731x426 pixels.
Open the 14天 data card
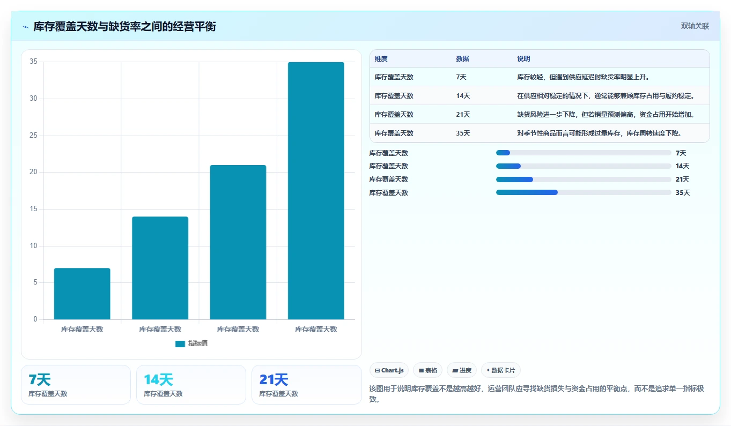pos(191,385)
